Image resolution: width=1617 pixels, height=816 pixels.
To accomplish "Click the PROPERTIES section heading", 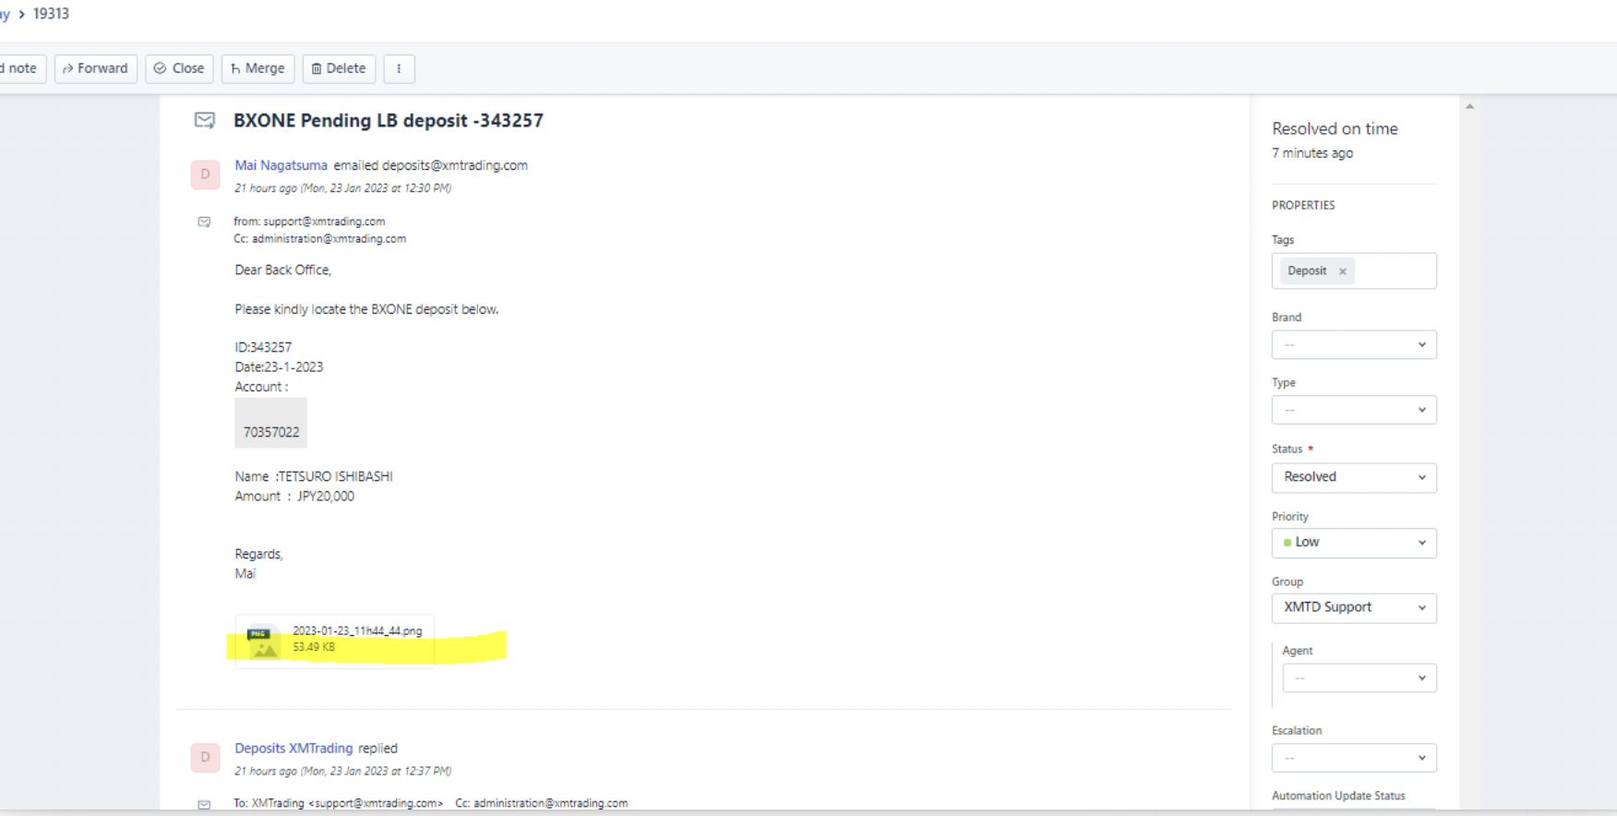I will coord(1303,205).
